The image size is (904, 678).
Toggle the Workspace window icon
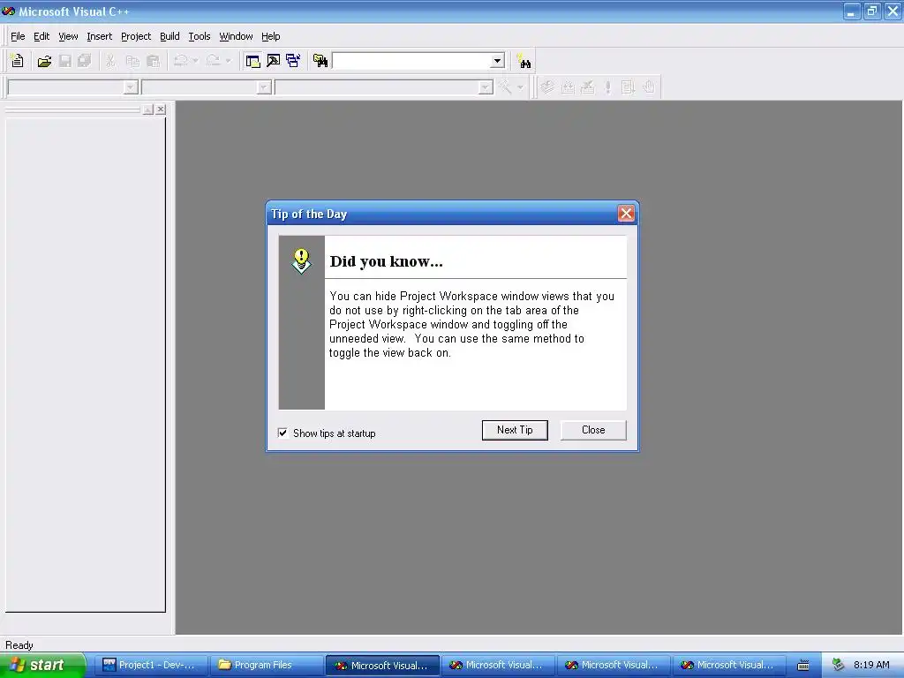(252, 61)
